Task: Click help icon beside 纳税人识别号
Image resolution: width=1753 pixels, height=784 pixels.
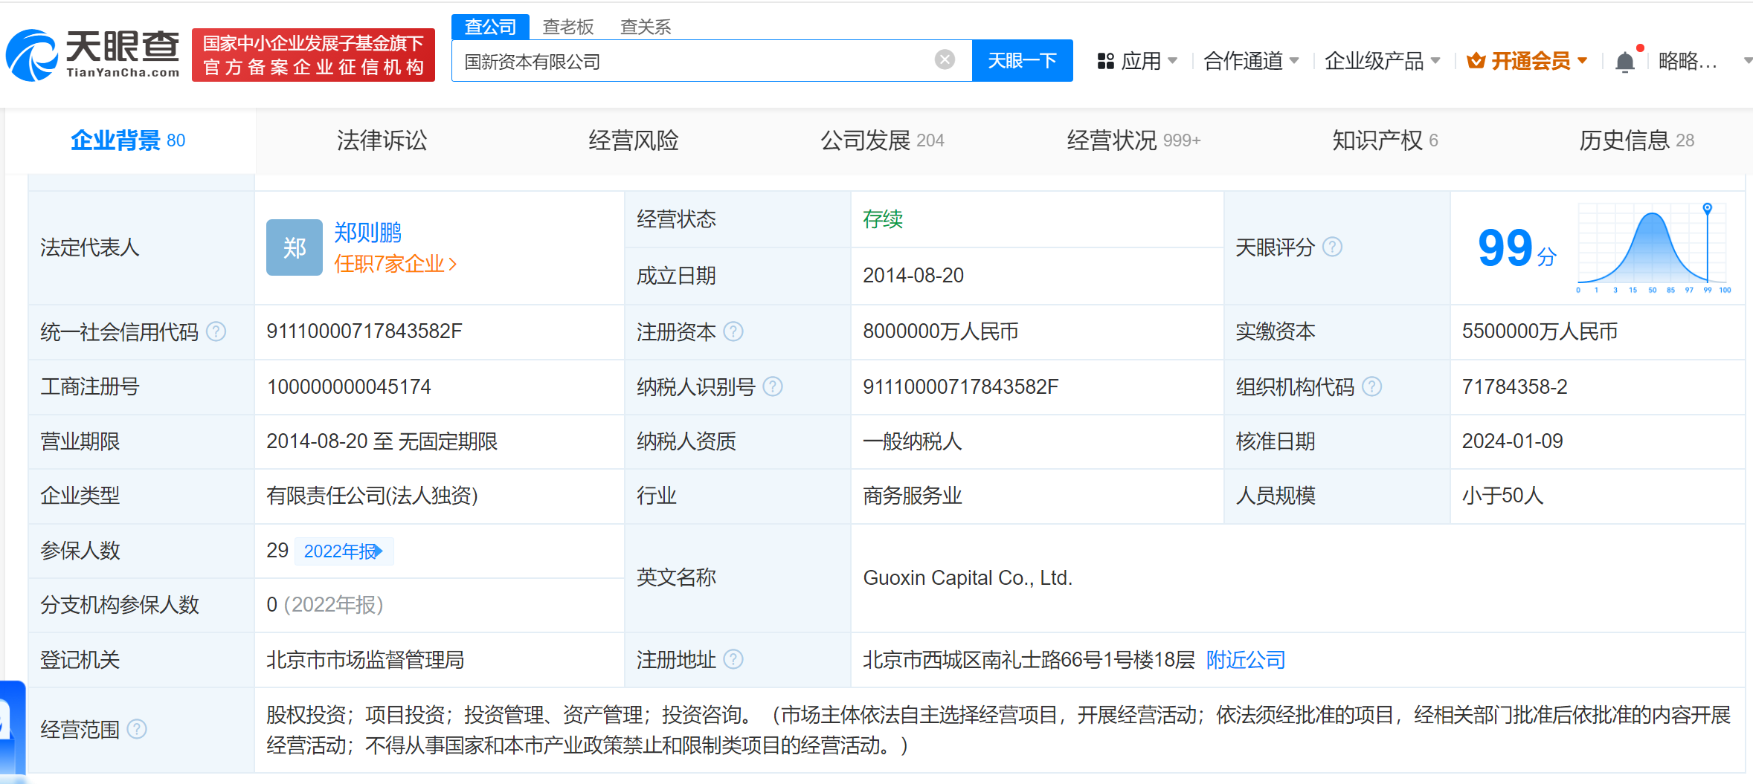Action: pos(773,386)
